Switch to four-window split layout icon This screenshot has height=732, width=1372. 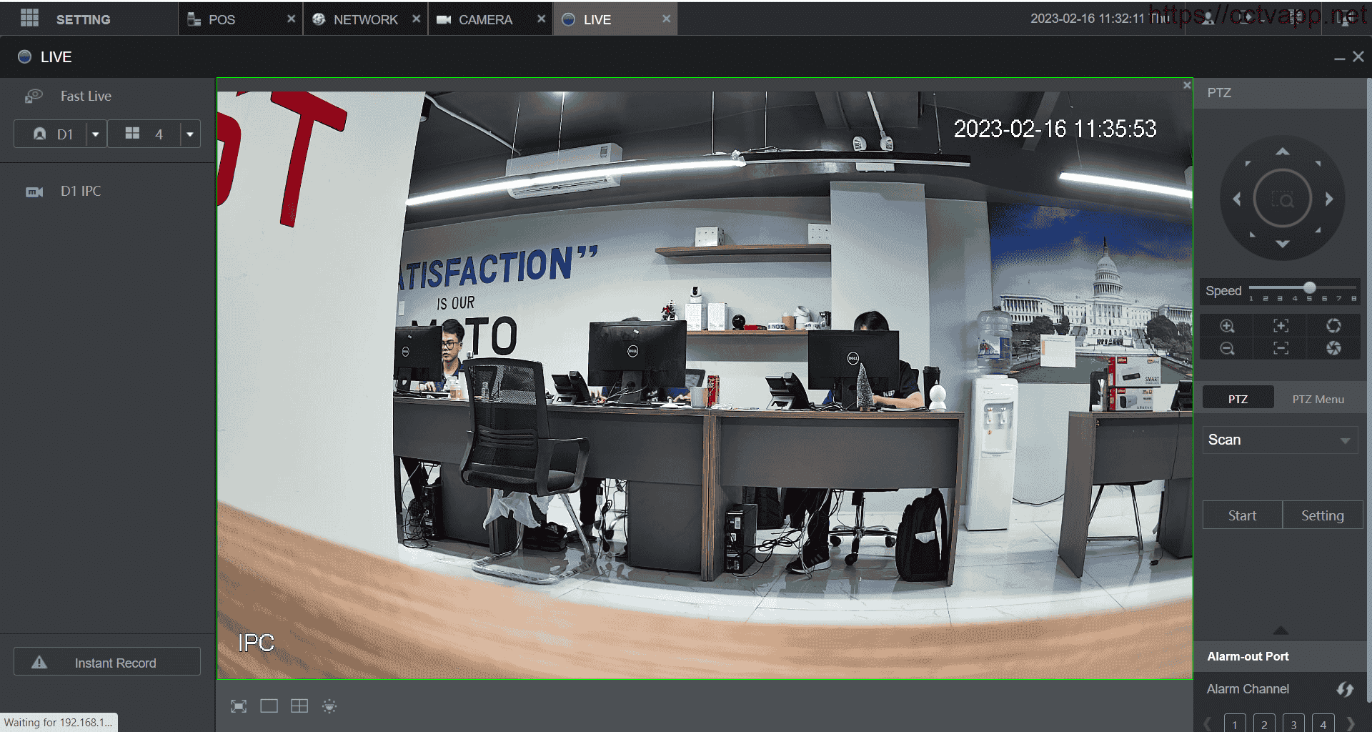click(299, 706)
